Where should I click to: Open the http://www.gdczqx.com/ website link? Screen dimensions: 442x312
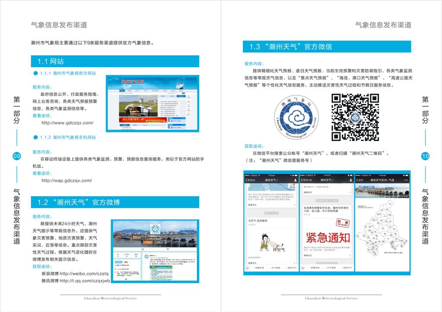click(x=67, y=123)
